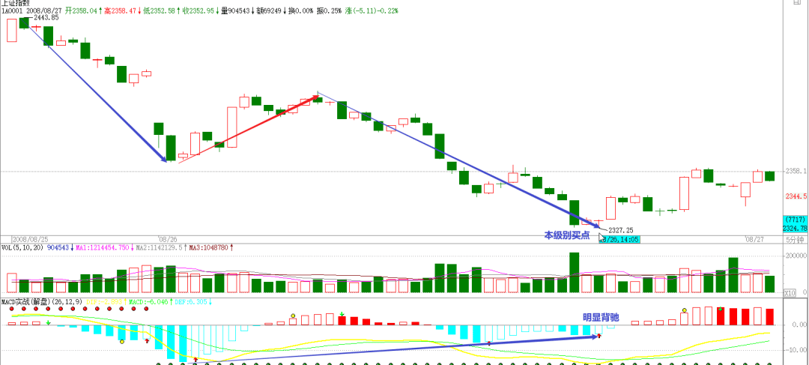Click the 08/27 date on time axis
Viewport: 809px width, 365px height.
tap(753, 239)
